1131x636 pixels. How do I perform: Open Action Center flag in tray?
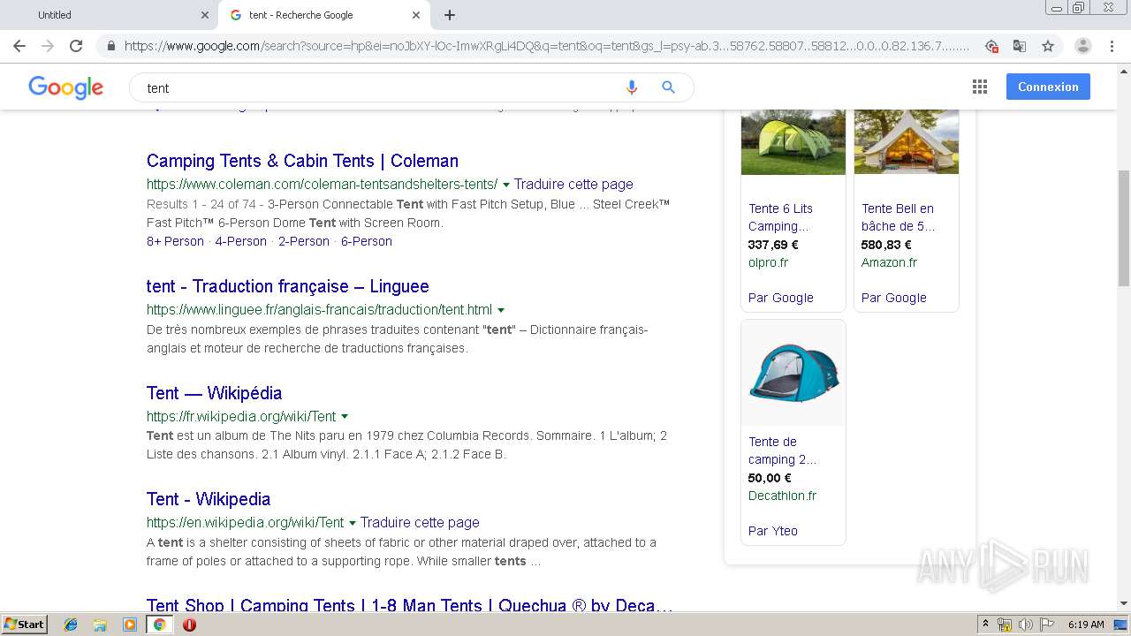1046,625
